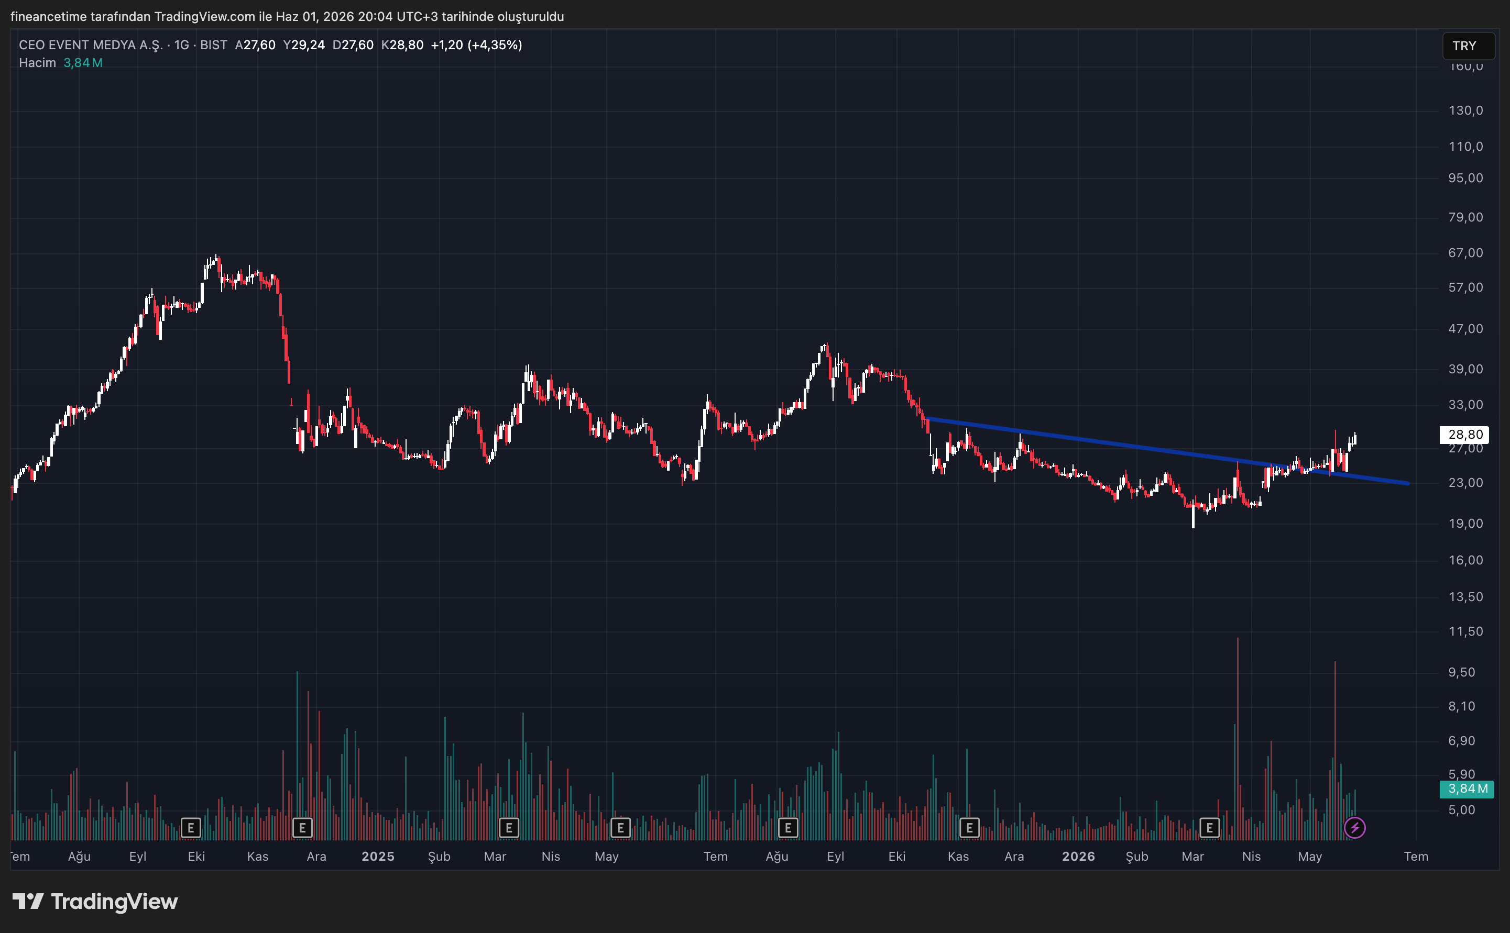Open the earnings E marker beside Ara 2024
The height and width of the screenshot is (933, 1510).
coord(302,827)
